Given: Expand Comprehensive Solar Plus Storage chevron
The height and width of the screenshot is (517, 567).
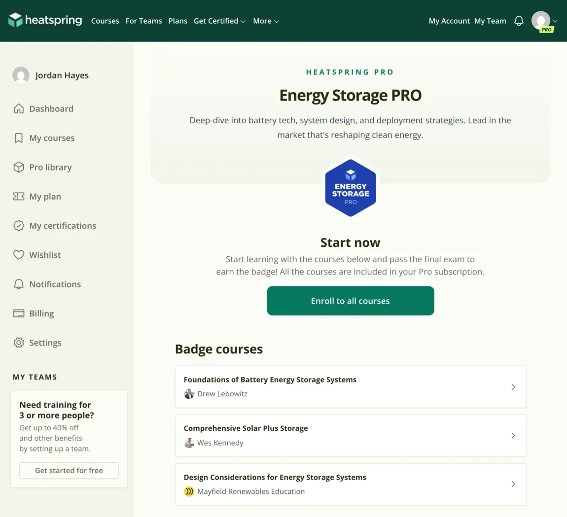Looking at the screenshot, I should click(513, 435).
